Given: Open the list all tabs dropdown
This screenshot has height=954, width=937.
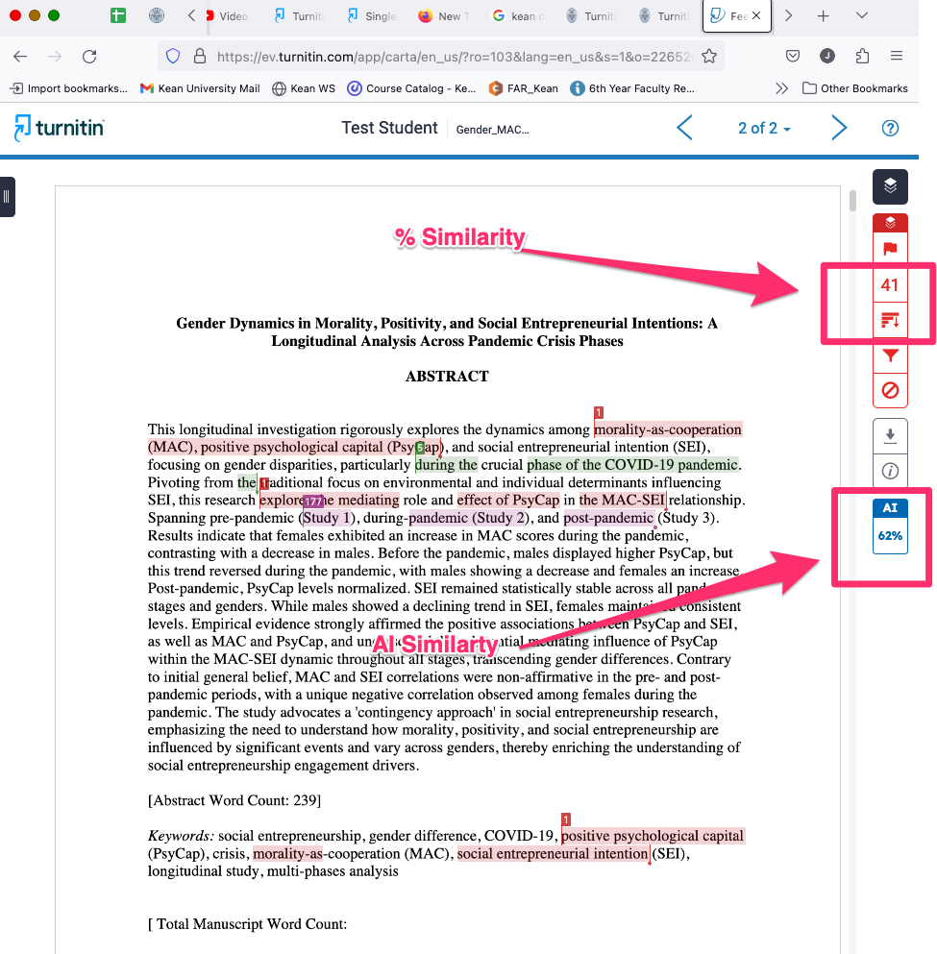Looking at the screenshot, I should tap(861, 15).
